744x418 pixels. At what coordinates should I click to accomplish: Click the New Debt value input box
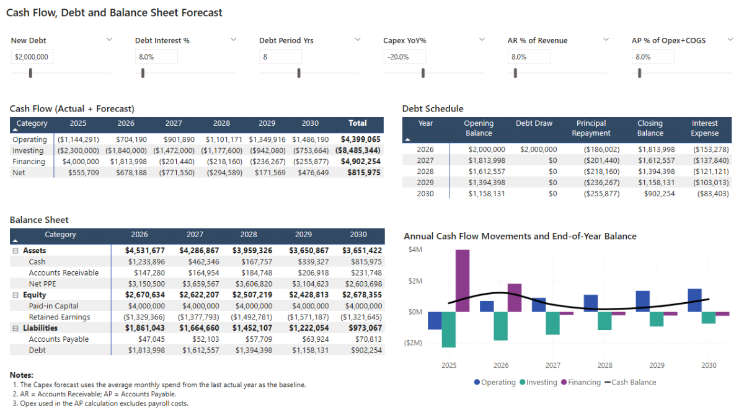pos(31,56)
